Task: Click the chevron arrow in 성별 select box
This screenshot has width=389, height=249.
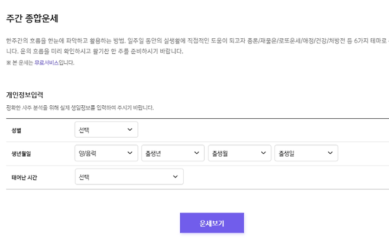Action: pos(130,130)
